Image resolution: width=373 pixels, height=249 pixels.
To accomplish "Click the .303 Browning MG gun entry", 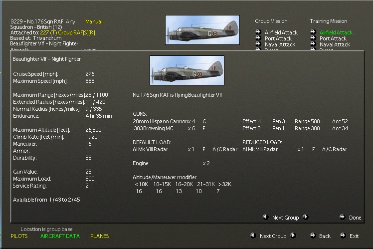I will pyautogui.click(x=164, y=128).
